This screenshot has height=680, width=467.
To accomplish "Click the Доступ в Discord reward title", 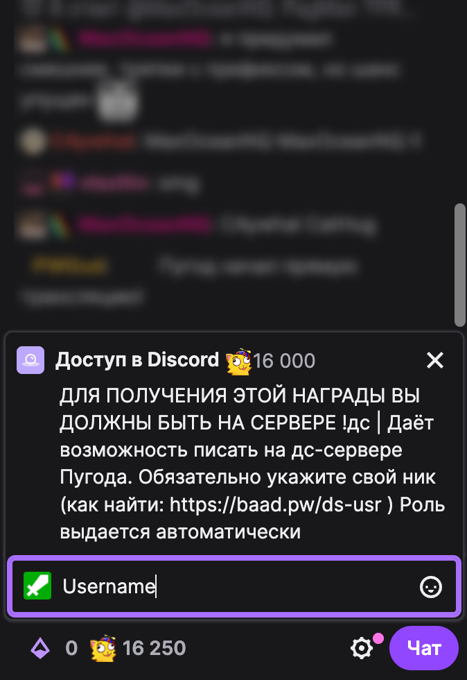I will coord(137,359).
